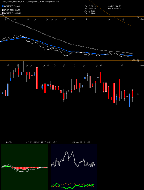Click the ADX (14 day) values label
144x190 pixels.
pos(81,142)
